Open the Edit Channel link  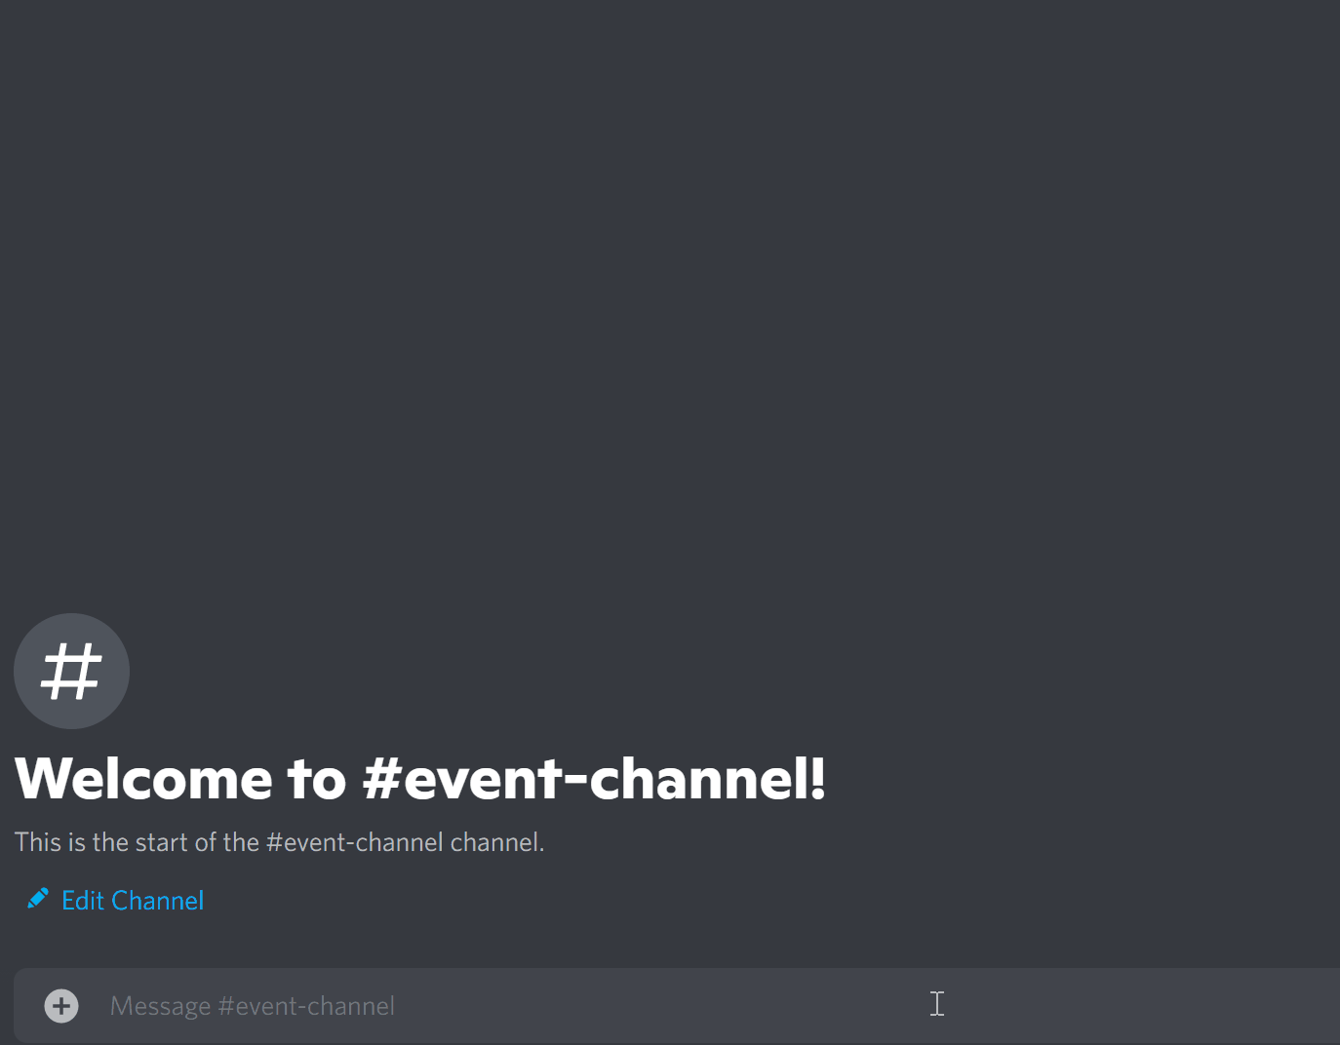point(116,900)
